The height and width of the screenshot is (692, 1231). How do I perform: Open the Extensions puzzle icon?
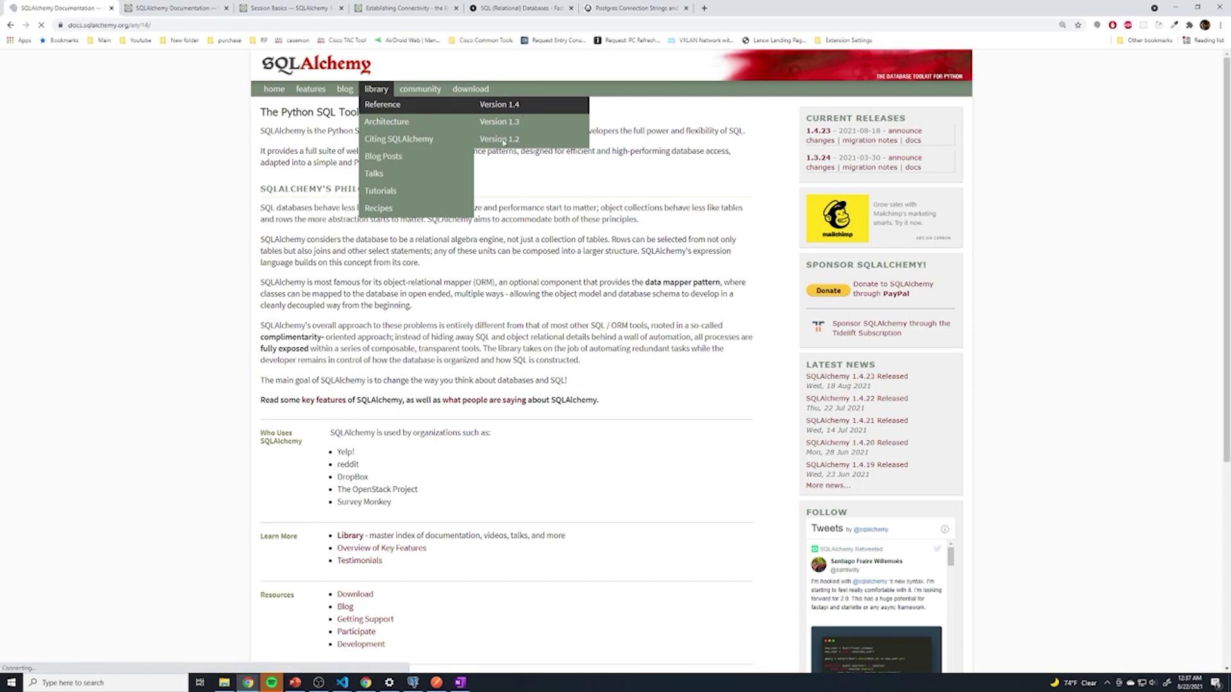coord(1189,25)
